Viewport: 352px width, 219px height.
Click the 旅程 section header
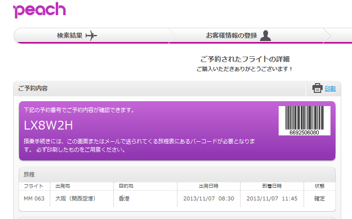[x=29, y=175]
